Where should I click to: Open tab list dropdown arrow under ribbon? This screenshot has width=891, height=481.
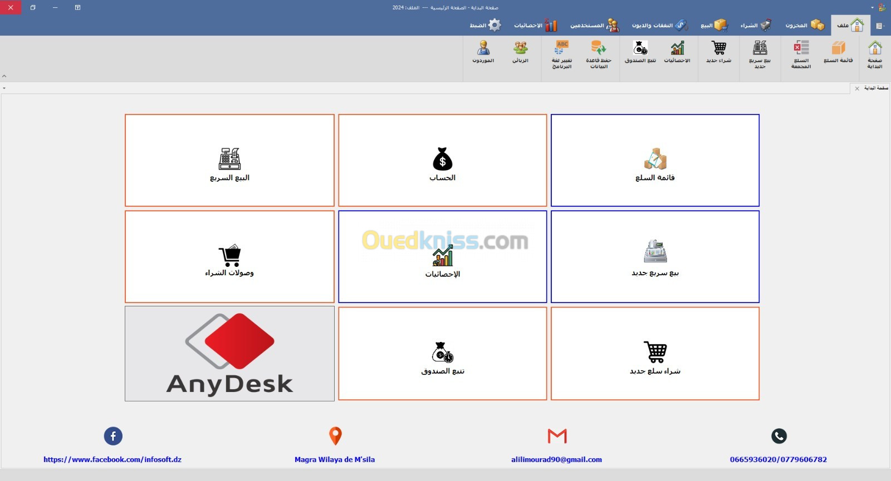click(4, 88)
